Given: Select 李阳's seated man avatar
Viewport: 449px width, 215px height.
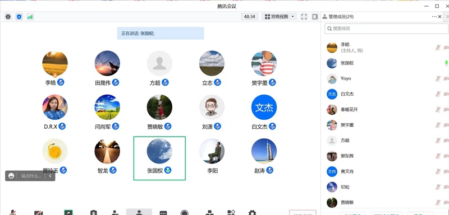Looking at the screenshot, I should [x=212, y=151].
